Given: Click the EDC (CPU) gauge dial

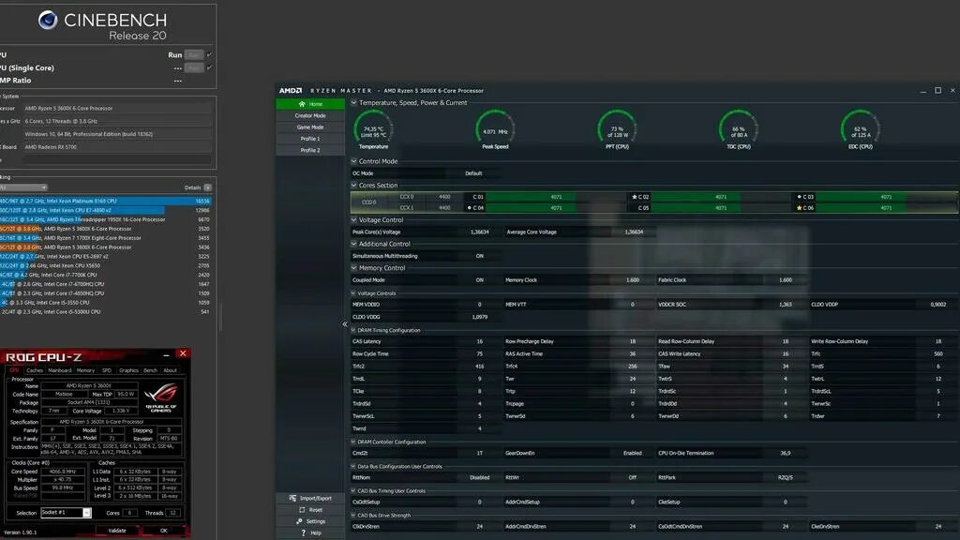Looking at the screenshot, I should pyautogui.click(x=861, y=128).
